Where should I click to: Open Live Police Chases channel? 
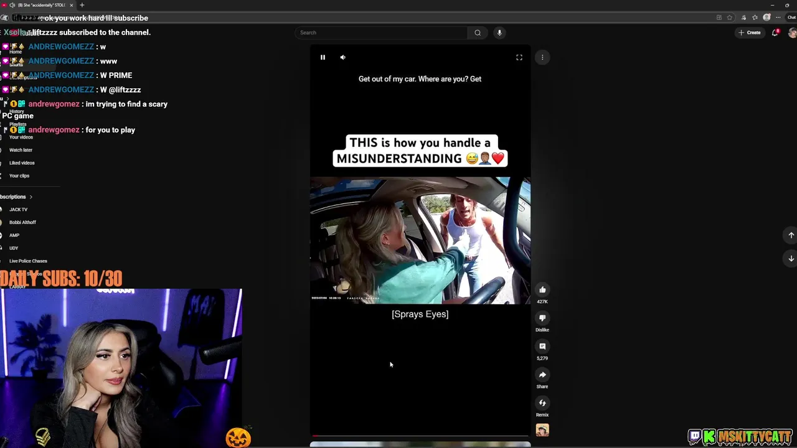tap(28, 261)
